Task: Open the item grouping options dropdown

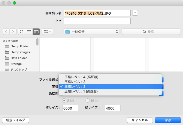Action: tap(47, 32)
